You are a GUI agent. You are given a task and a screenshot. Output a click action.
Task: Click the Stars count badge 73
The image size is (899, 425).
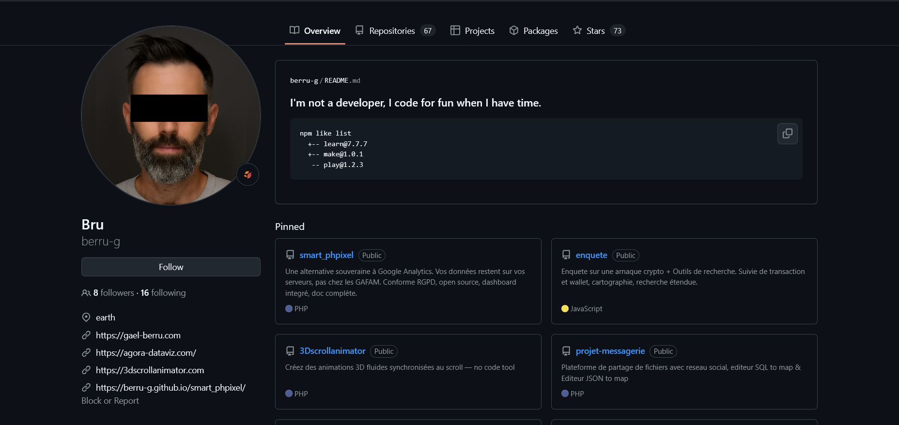point(617,30)
